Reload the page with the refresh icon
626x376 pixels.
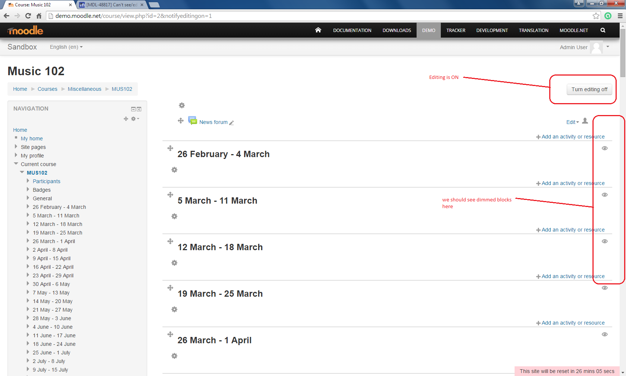(28, 16)
